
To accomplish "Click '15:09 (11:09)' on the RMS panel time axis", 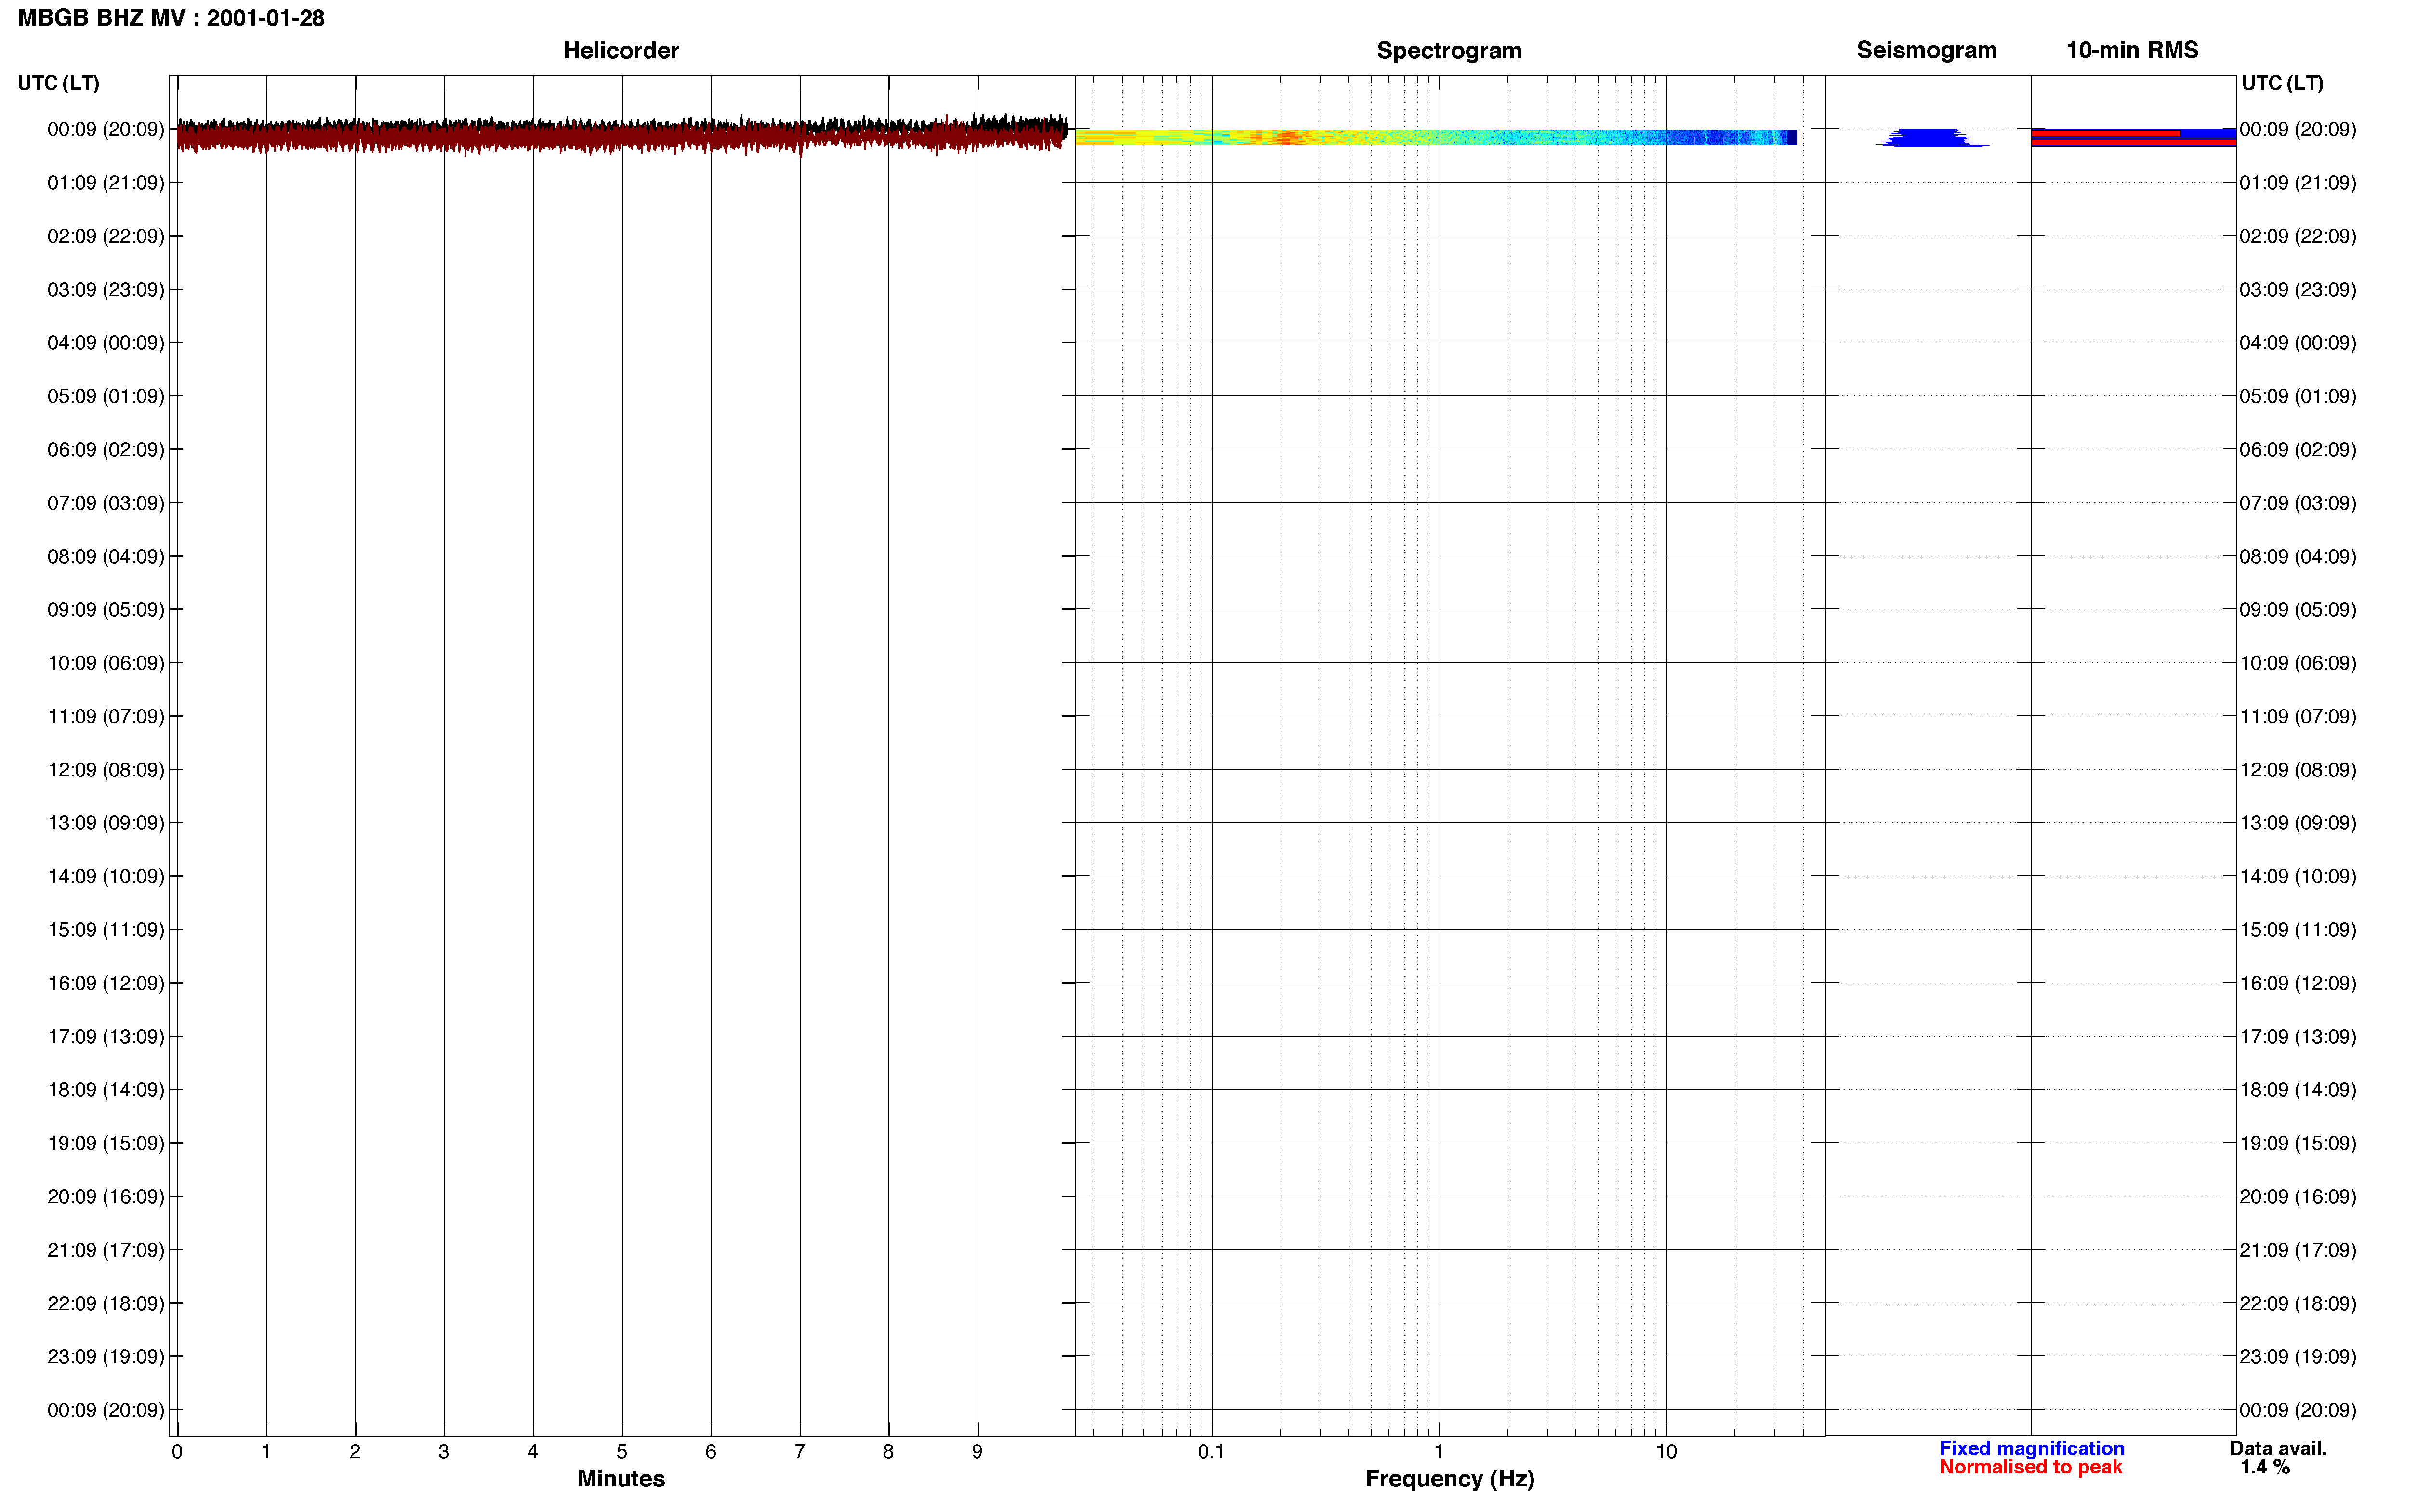I will click(x=2298, y=930).
